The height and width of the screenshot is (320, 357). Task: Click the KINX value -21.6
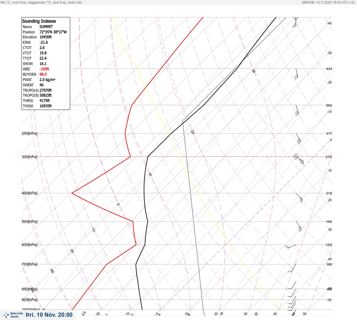point(44,42)
